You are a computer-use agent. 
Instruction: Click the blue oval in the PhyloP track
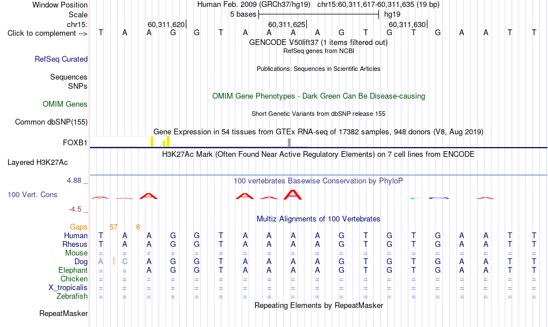tap(438, 198)
